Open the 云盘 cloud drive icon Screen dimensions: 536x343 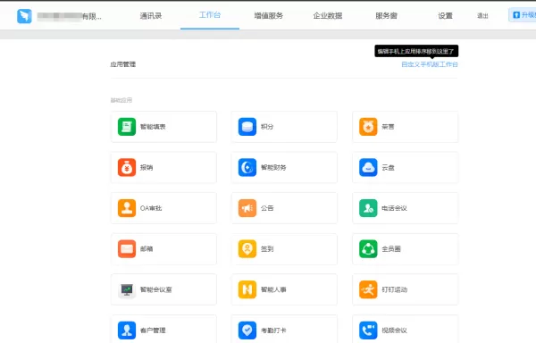click(x=368, y=167)
